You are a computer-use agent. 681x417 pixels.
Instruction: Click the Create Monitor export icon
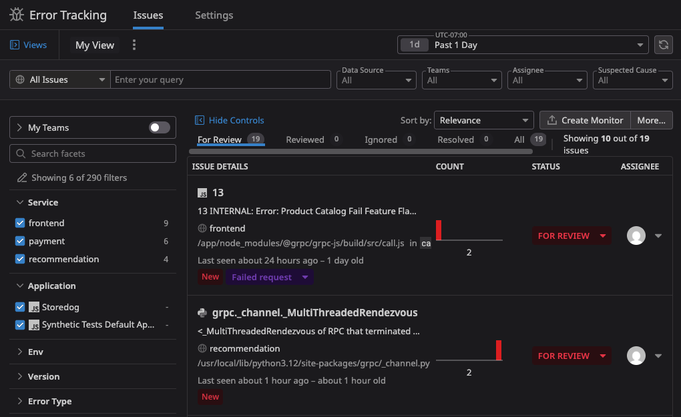[x=551, y=120]
